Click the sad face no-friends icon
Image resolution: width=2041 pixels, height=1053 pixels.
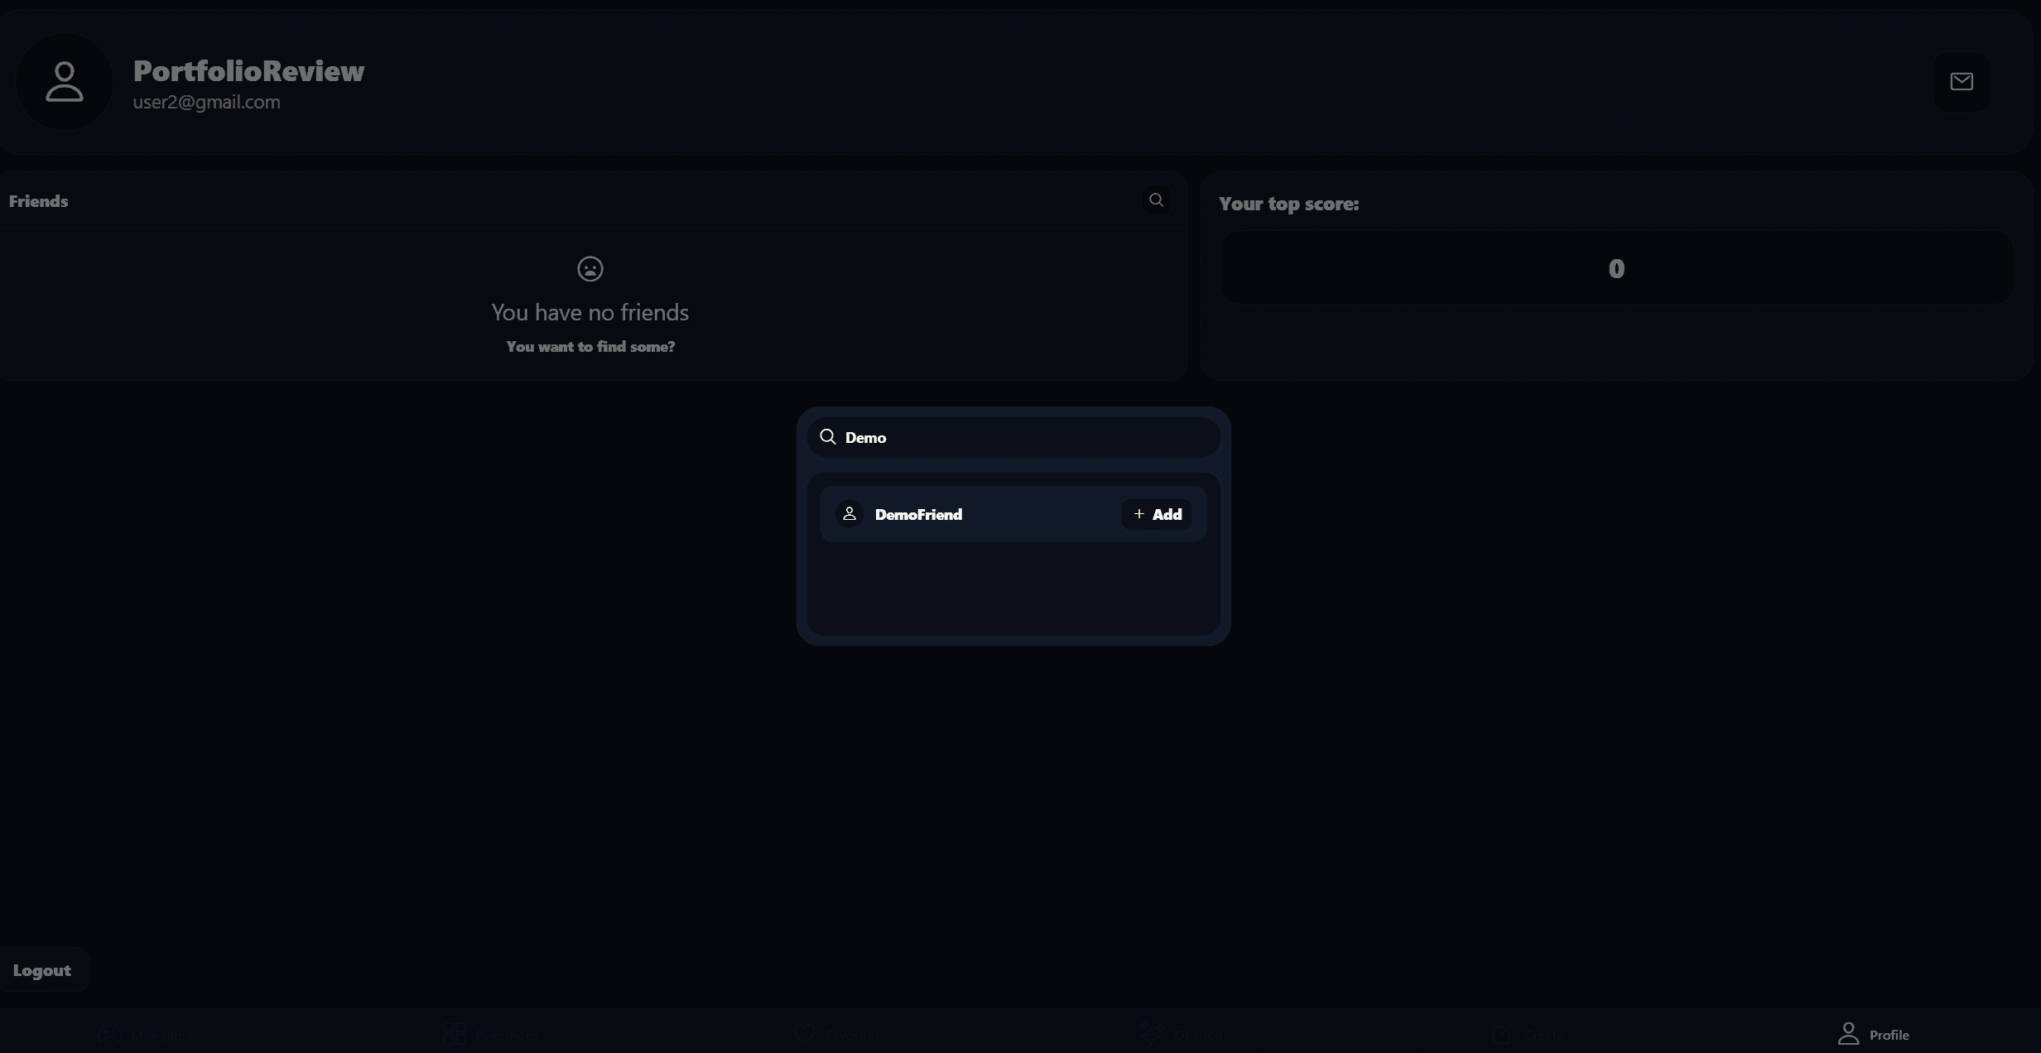tap(590, 268)
